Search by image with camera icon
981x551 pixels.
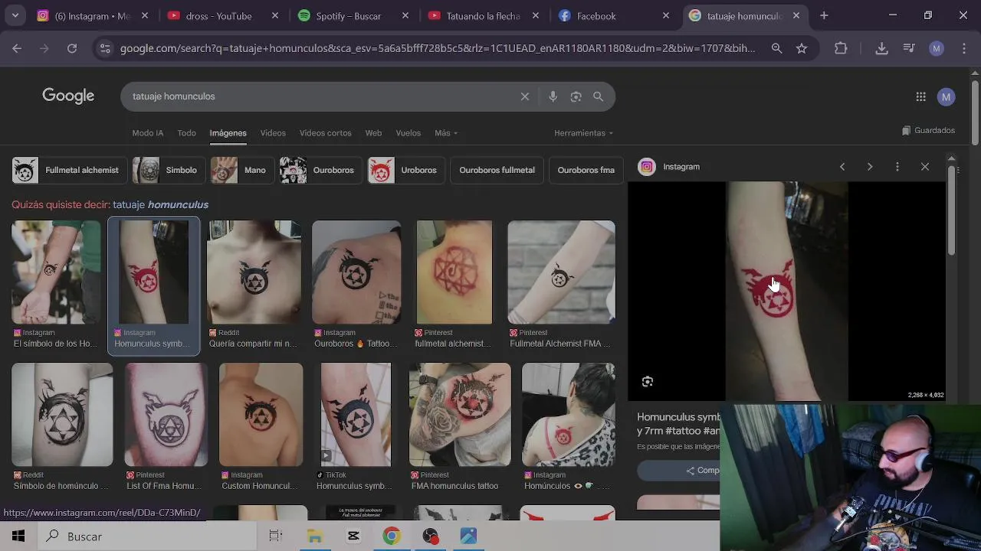[576, 96]
